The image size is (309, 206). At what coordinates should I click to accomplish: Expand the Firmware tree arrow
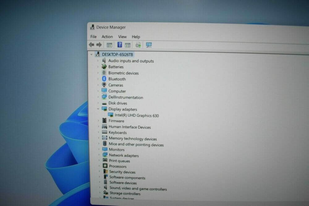[98, 120]
